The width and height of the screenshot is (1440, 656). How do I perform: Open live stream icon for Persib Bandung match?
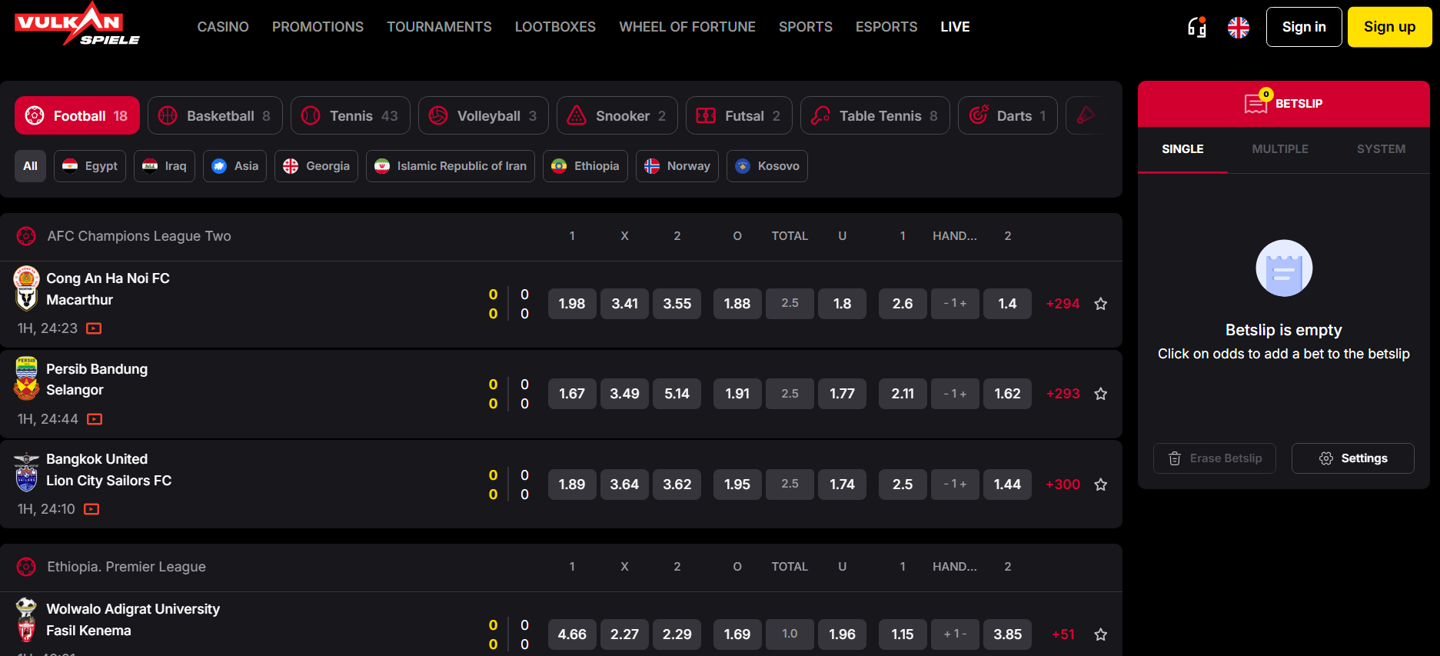tap(95, 419)
